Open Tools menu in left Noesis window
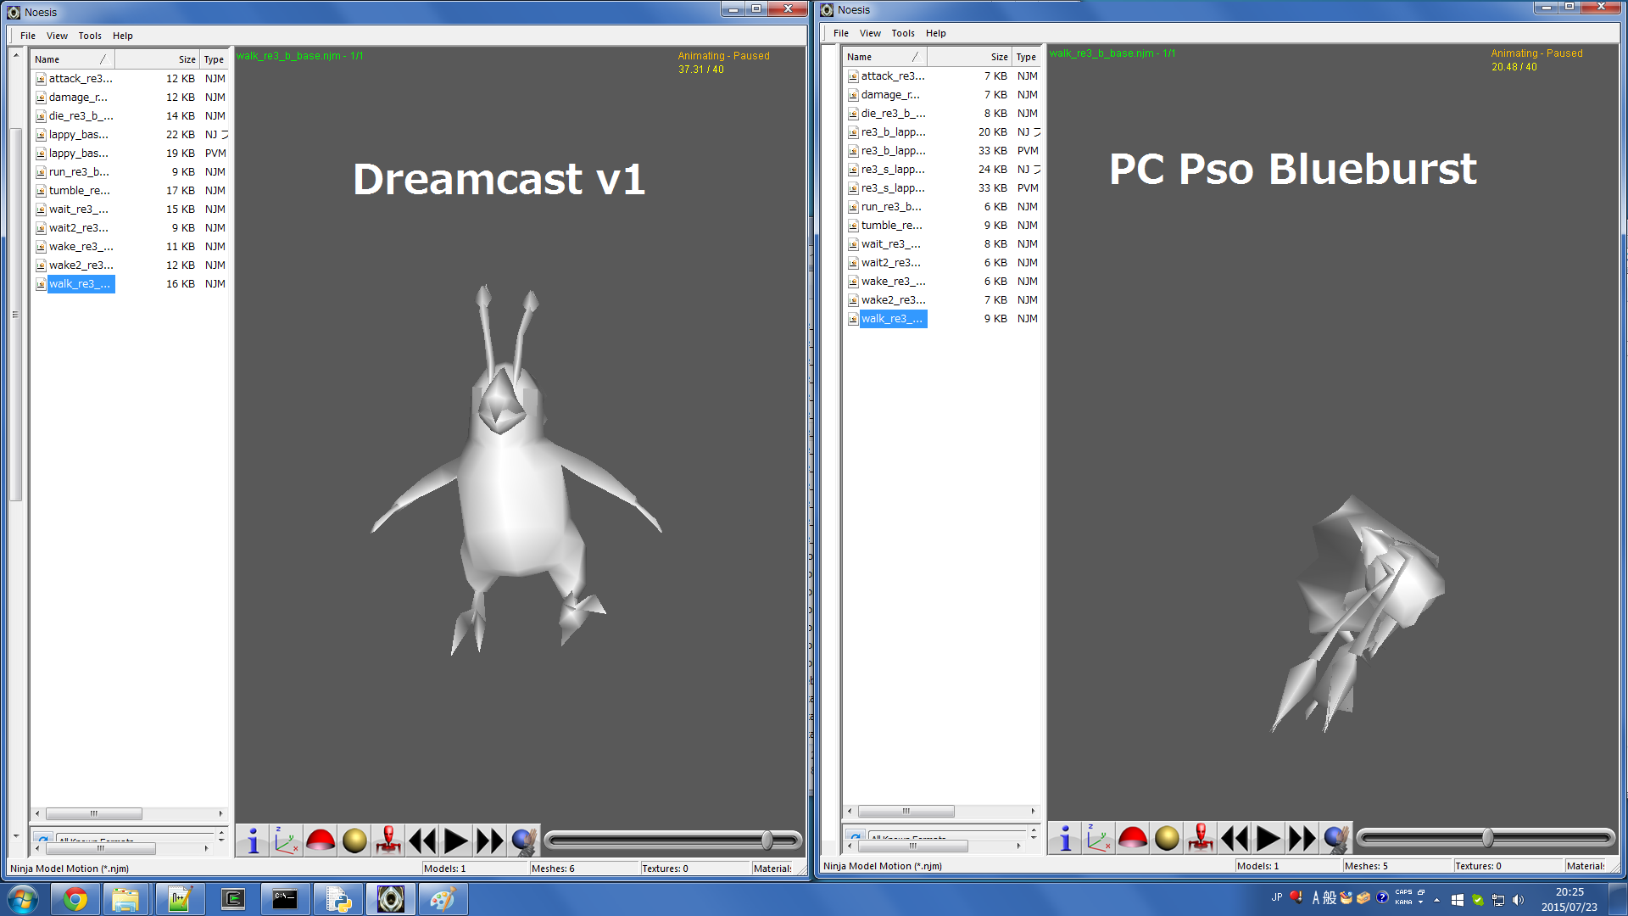 [90, 36]
